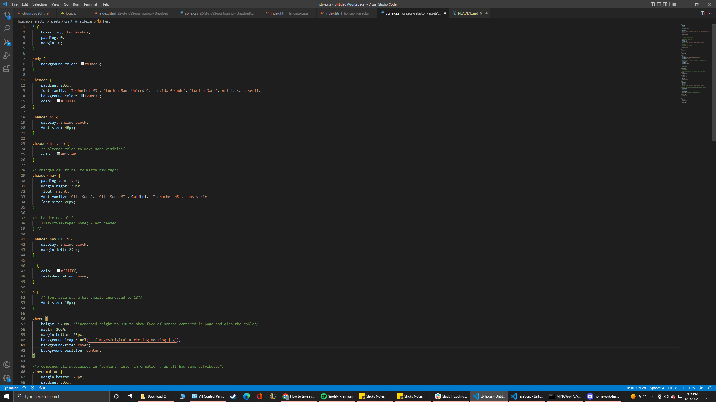The image size is (716, 402).
Task: Open Spotify Premium from the taskbar
Action: [337, 396]
